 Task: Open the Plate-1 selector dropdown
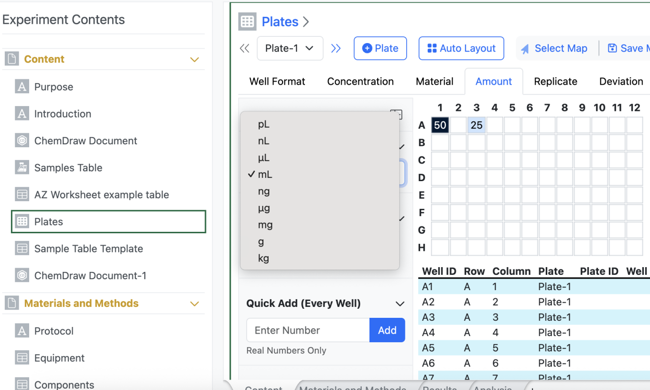(290, 48)
